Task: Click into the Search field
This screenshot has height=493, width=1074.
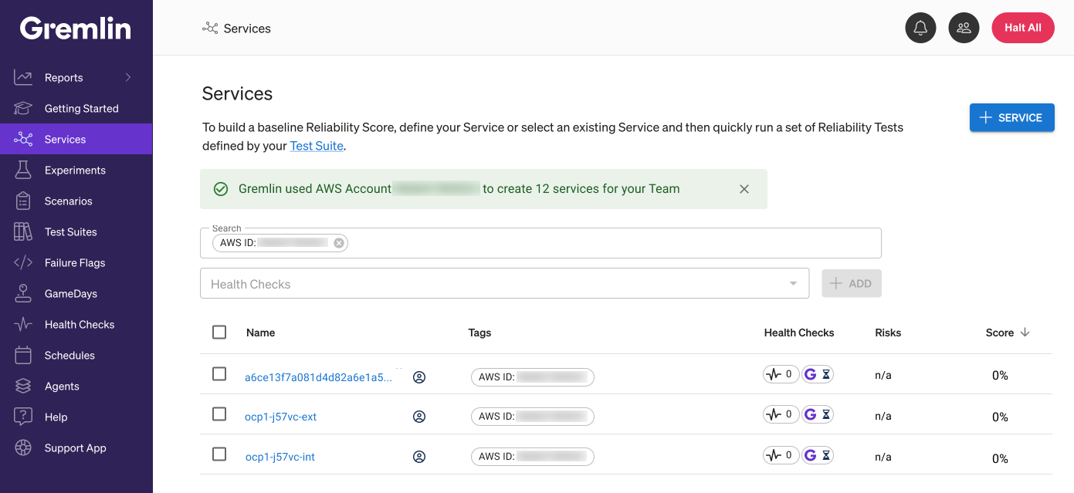Action: [x=540, y=243]
